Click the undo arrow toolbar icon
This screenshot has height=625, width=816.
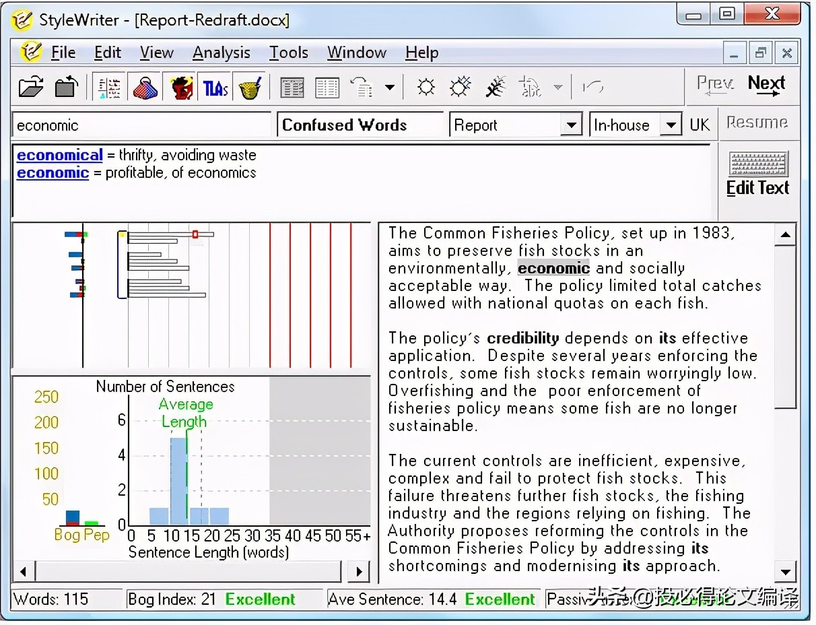[592, 87]
